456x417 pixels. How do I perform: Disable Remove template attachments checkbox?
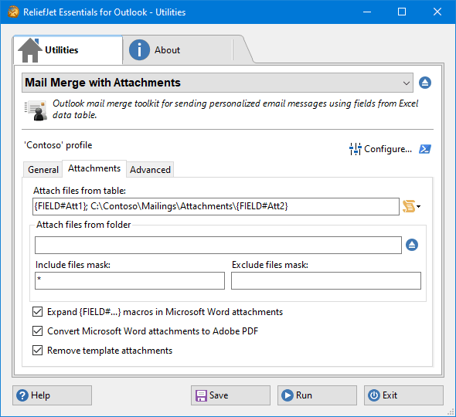point(38,351)
